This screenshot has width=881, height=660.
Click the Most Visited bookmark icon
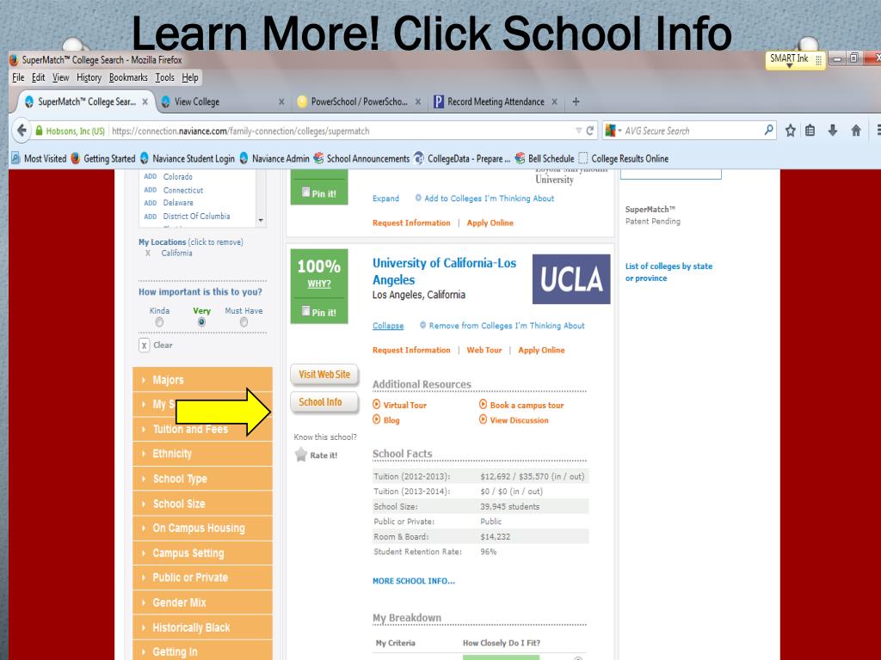pyautogui.click(x=15, y=158)
